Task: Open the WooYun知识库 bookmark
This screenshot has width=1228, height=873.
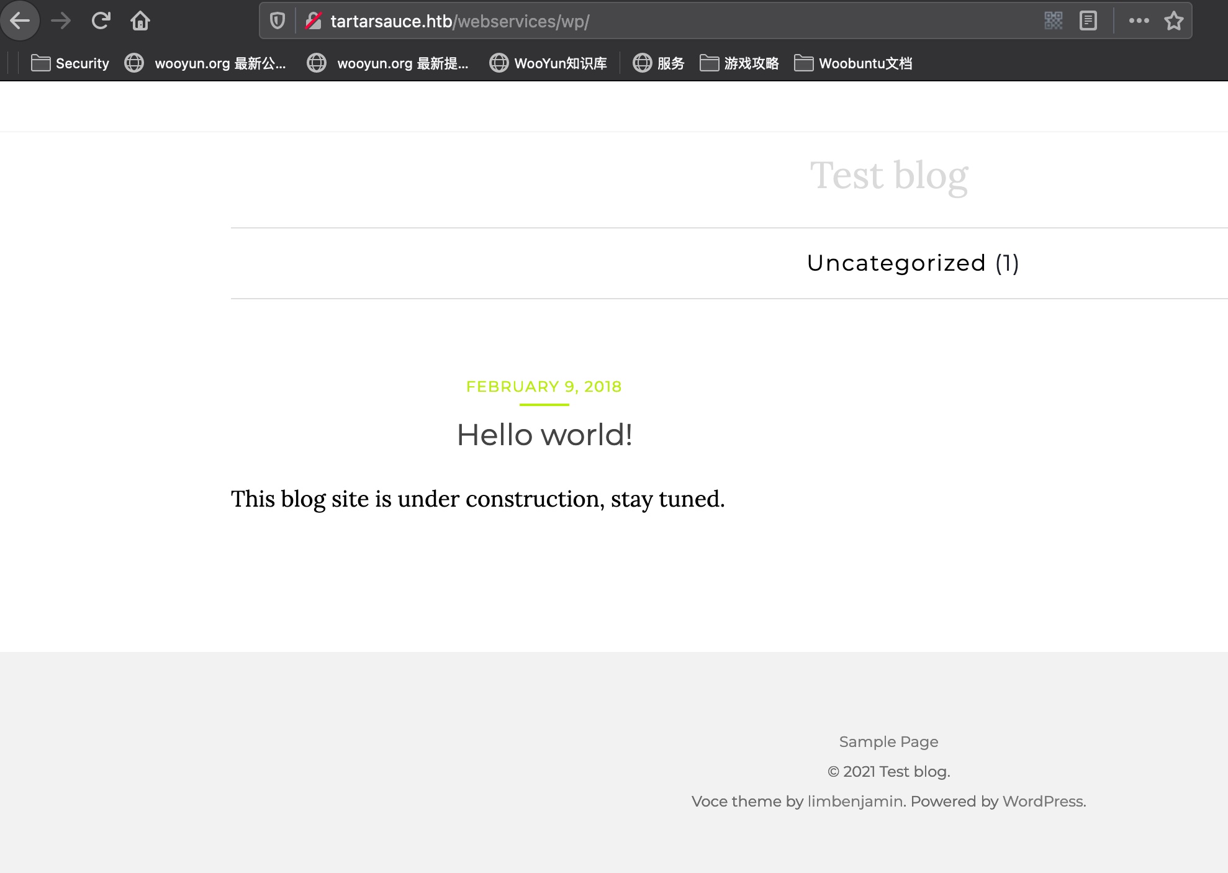Action: (549, 63)
